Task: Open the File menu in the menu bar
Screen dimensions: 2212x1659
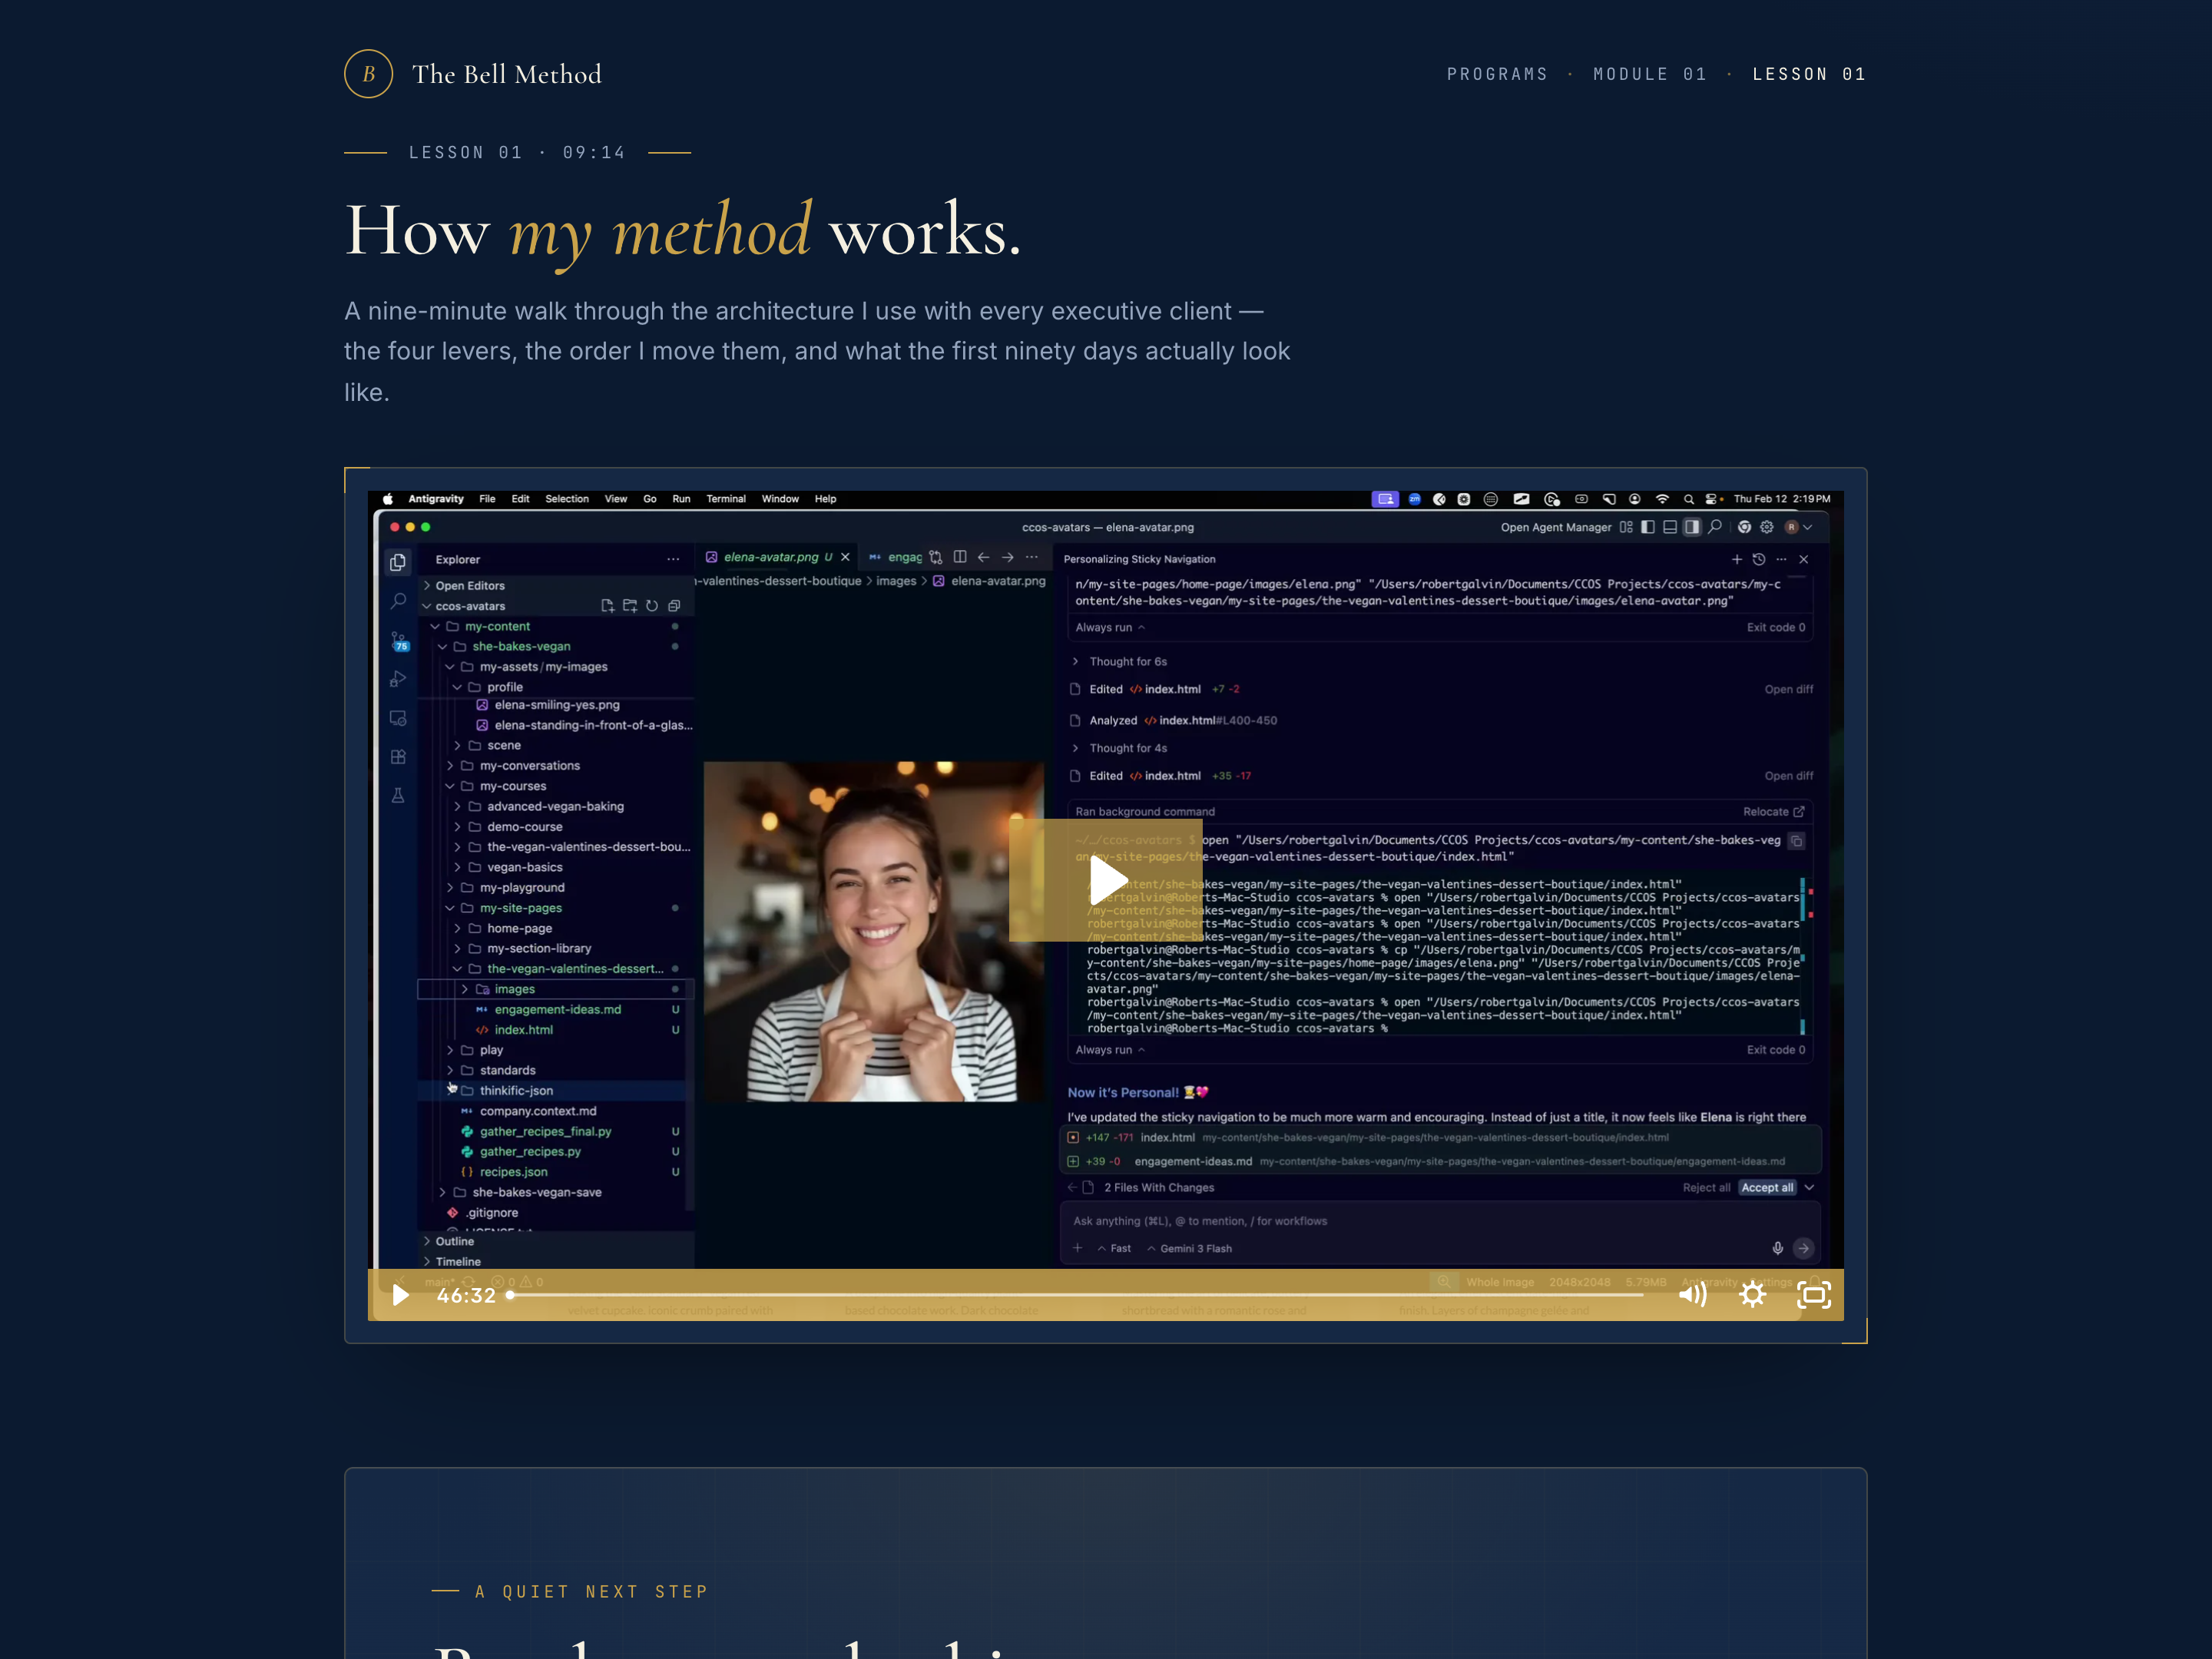Action: (x=487, y=499)
